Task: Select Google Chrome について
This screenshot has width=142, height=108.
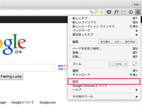Action: pyautogui.click(x=104, y=86)
